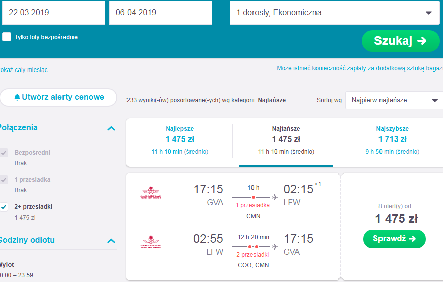Open the 1 dorosły, Ekonomiczna passenger dropdown

click(x=335, y=13)
